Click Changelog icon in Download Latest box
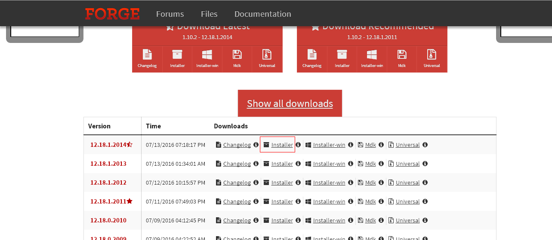 [147, 55]
